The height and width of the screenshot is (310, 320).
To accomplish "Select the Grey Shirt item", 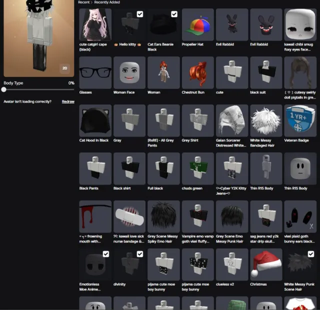I will (x=198, y=120).
